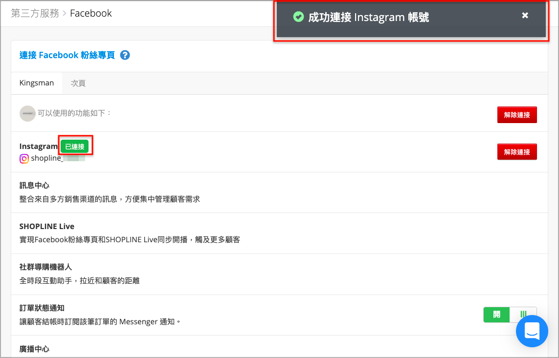This screenshot has width=559, height=358.
Task: Click the Facebook breadcrumb
Action: coord(91,13)
